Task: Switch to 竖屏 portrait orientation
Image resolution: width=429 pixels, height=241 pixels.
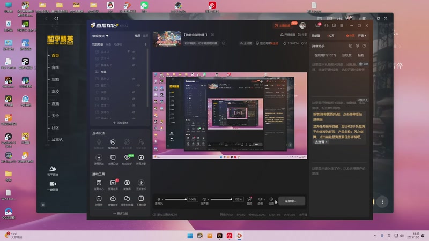Action: point(145,36)
